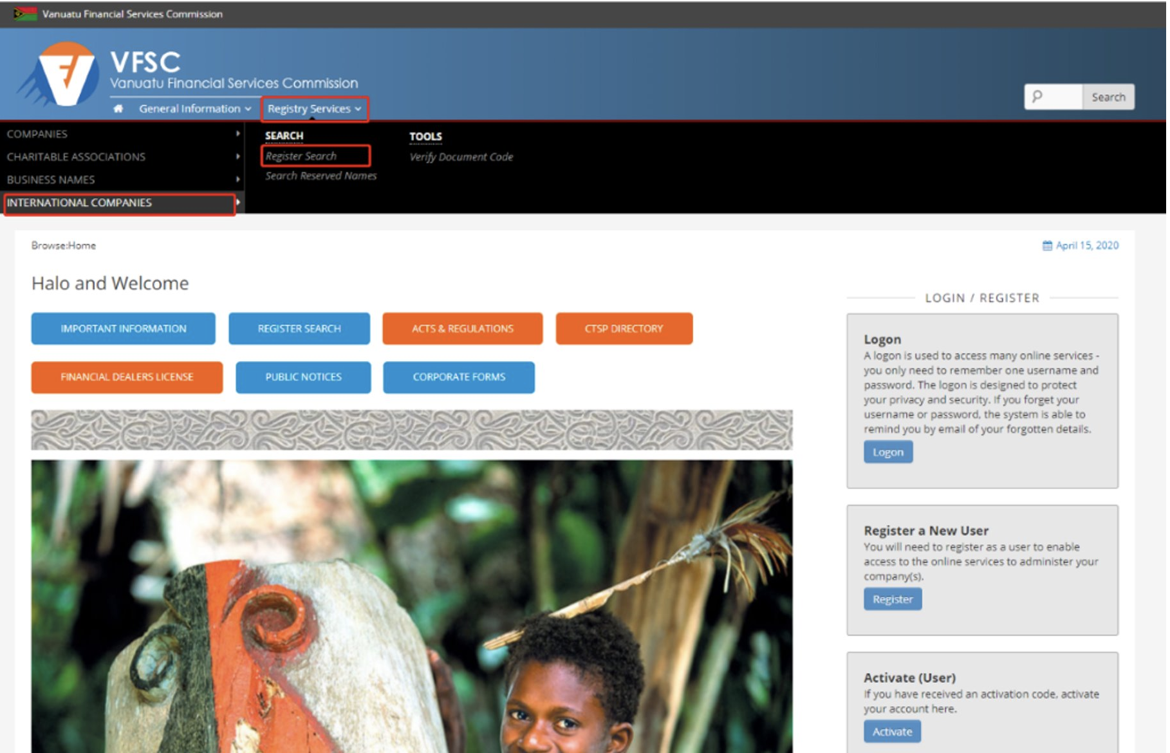Expand the BUSINESS NAMES submenu arrow
This screenshot has width=1170, height=753.
pyautogui.click(x=238, y=180)
